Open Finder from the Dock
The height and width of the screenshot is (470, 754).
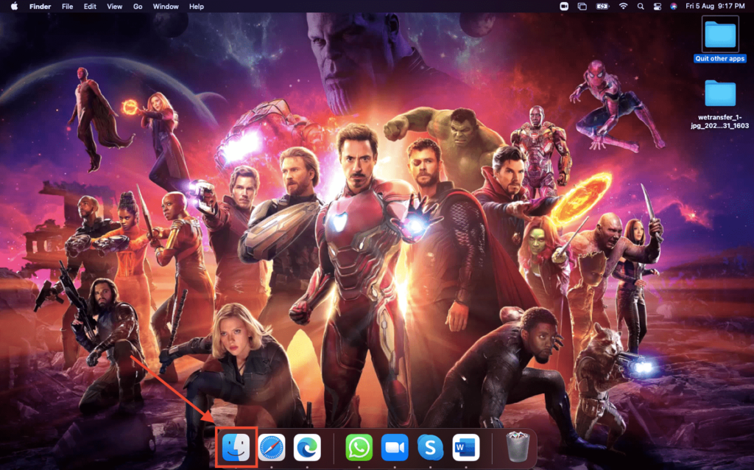(x=236, y=447)
